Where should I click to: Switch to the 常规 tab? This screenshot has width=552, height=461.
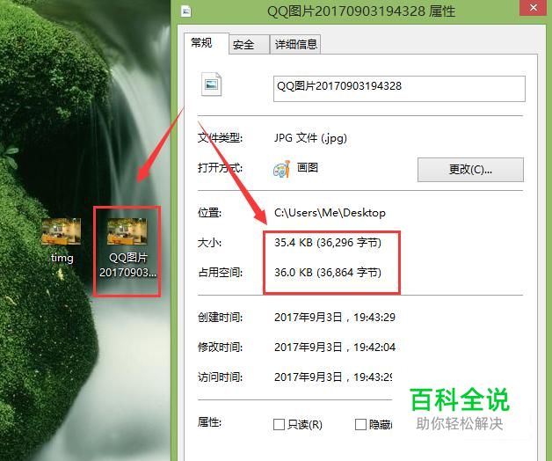(x=206, y=43)
